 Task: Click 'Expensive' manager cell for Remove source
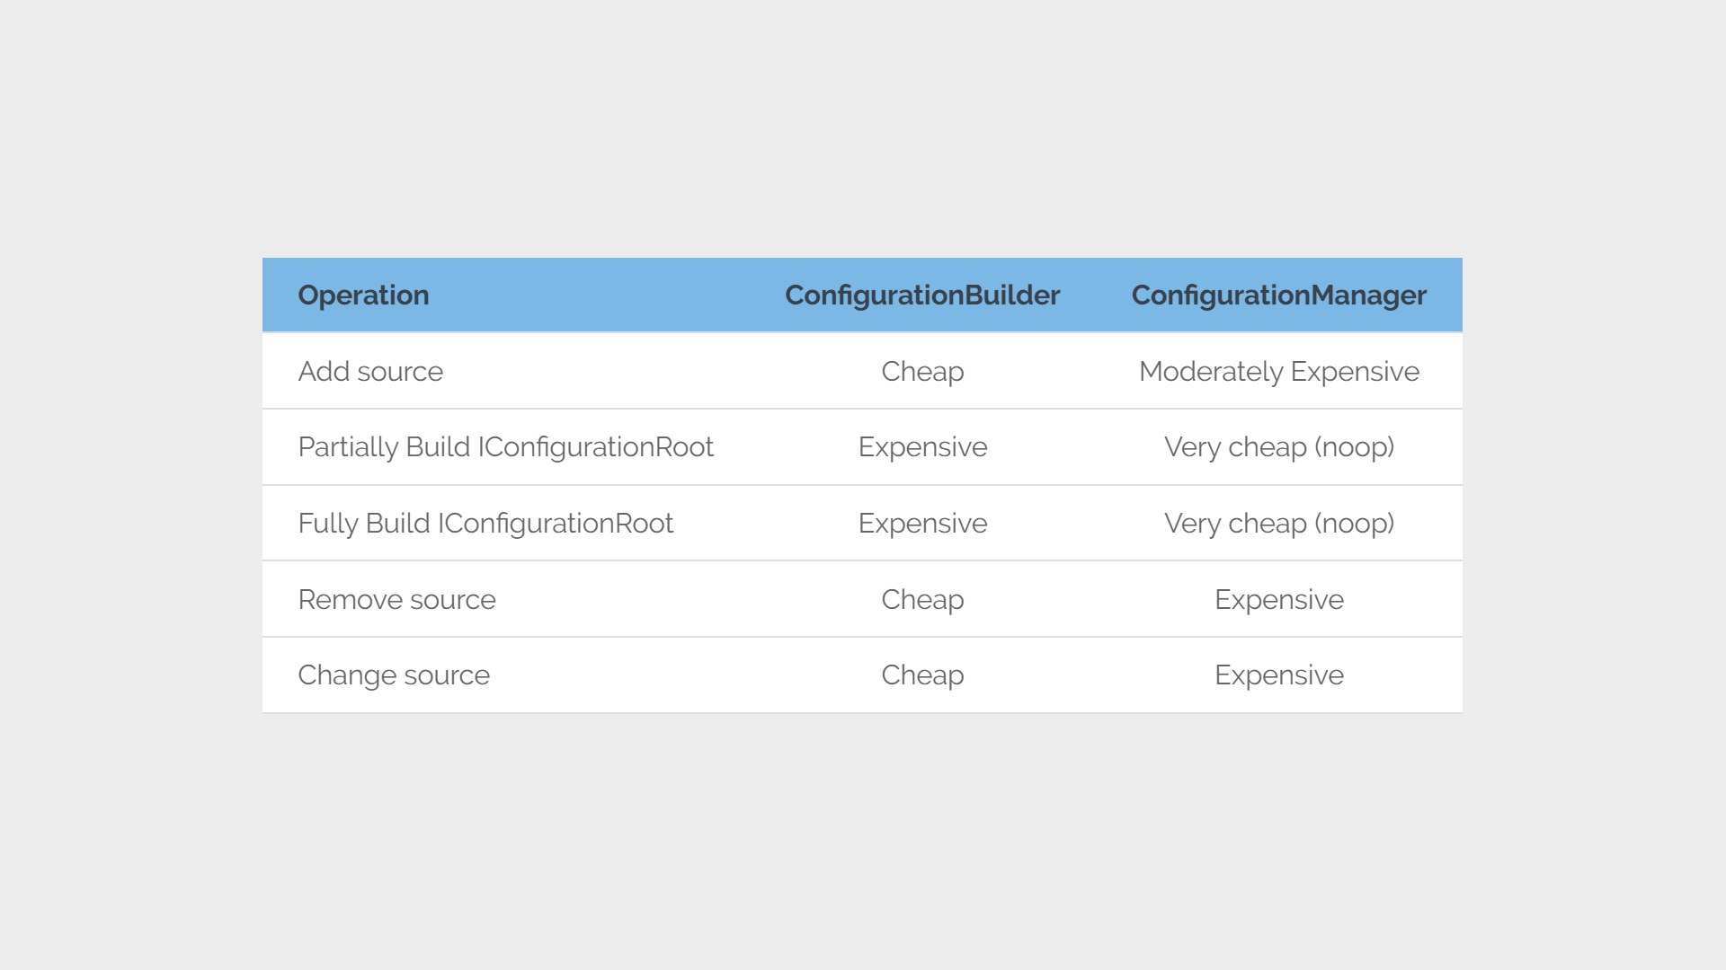pos(1278,600)
